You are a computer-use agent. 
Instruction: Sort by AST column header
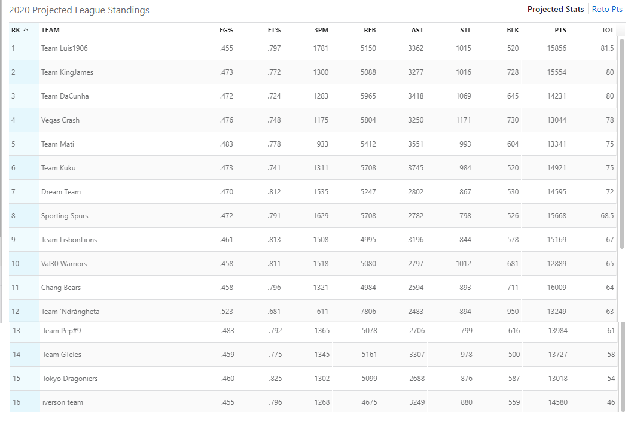(417, 30)
